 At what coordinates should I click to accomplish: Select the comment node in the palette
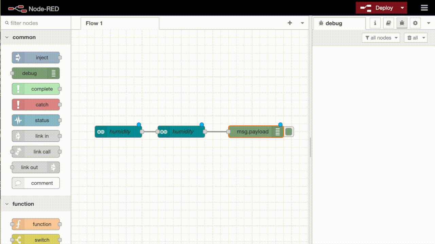click(x=36, y=183)
